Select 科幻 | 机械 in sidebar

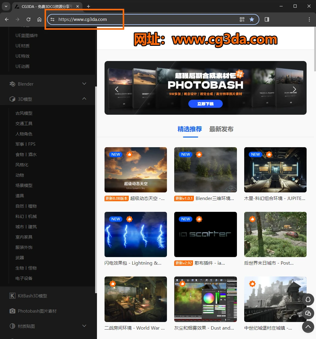coord(26,216)
